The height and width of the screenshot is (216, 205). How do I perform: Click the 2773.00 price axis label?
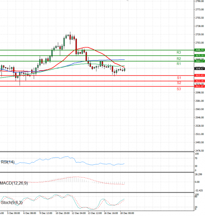[200, 10]
